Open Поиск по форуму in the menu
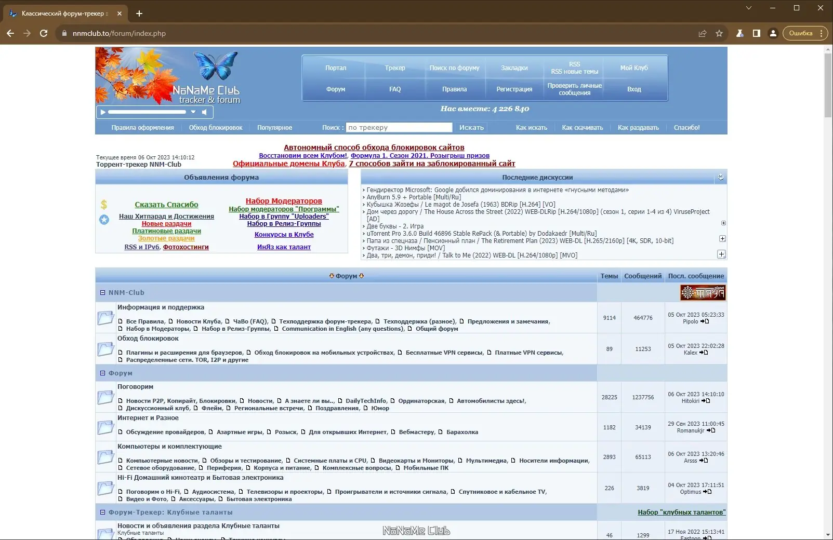The image size is (833, 540). point(455,68)
